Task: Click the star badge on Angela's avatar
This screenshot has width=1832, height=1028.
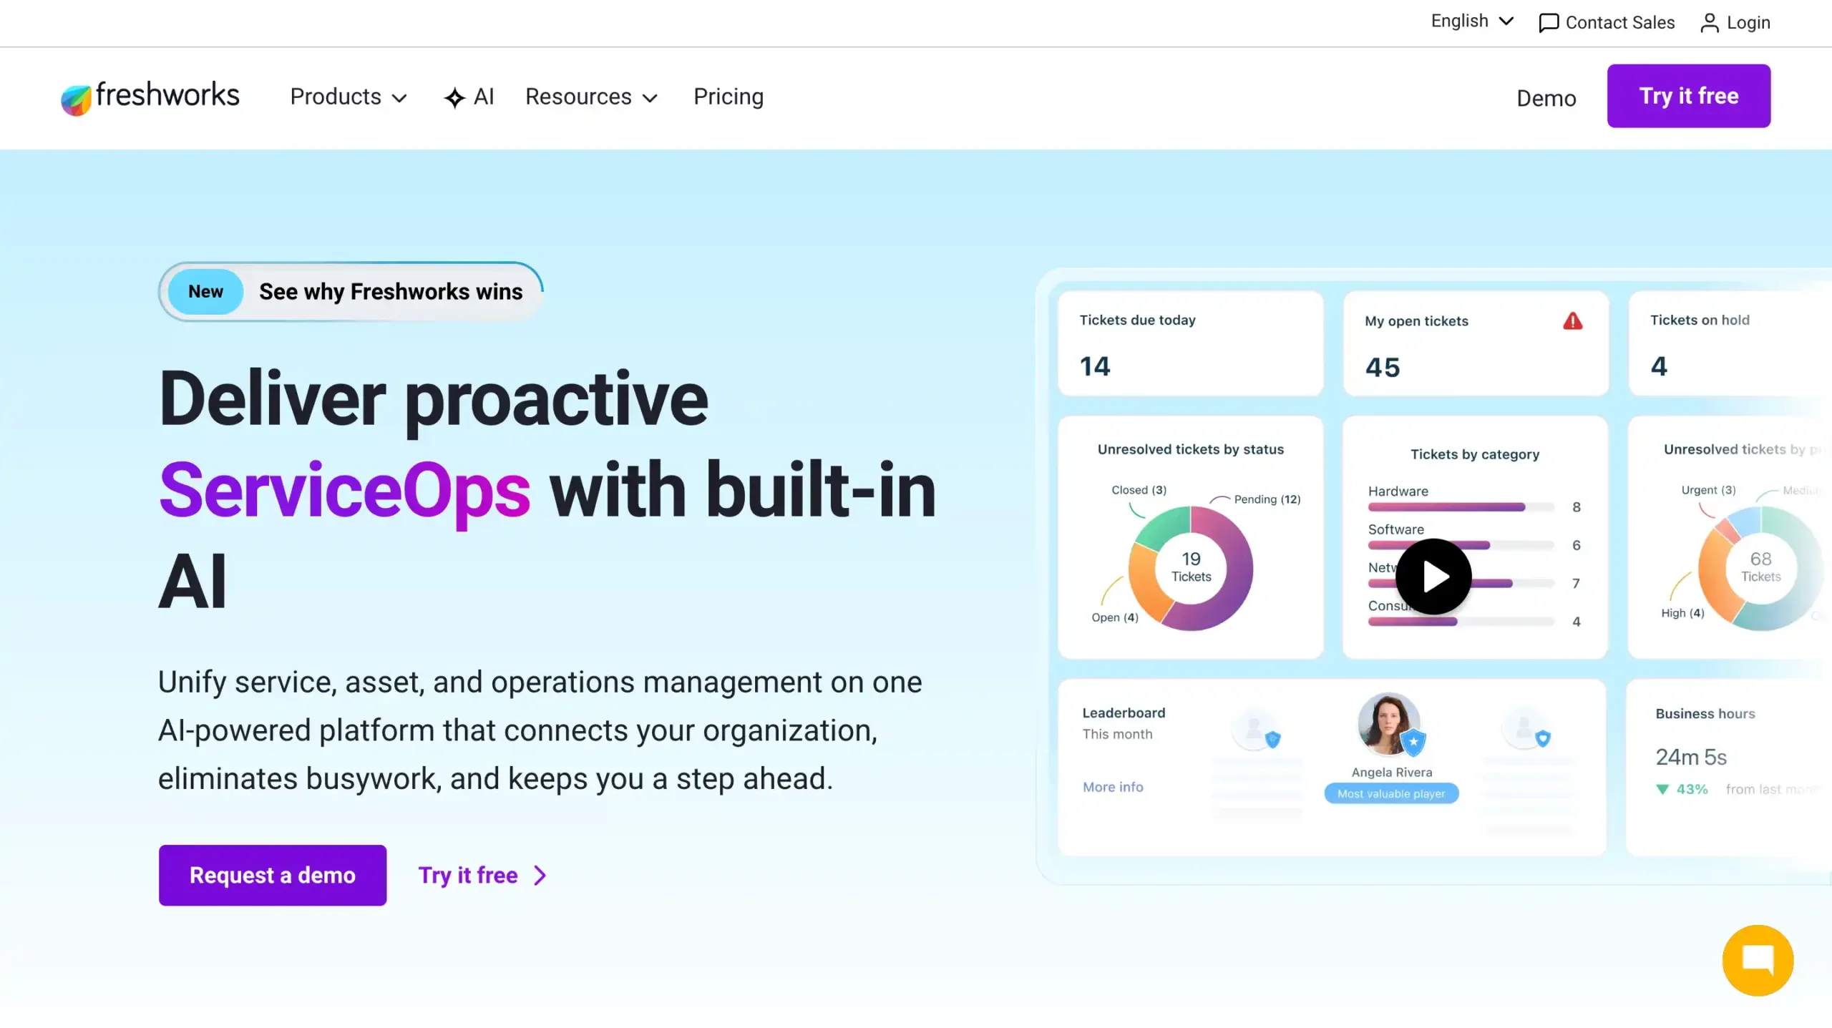Action: click(1413, 742)
